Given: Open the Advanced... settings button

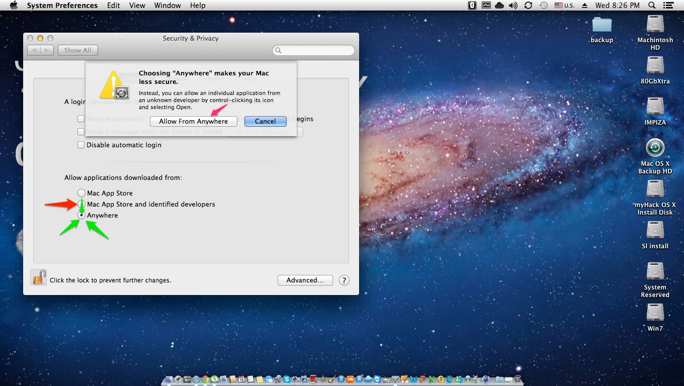Looking at the screenshot, I should click(305, 280).
